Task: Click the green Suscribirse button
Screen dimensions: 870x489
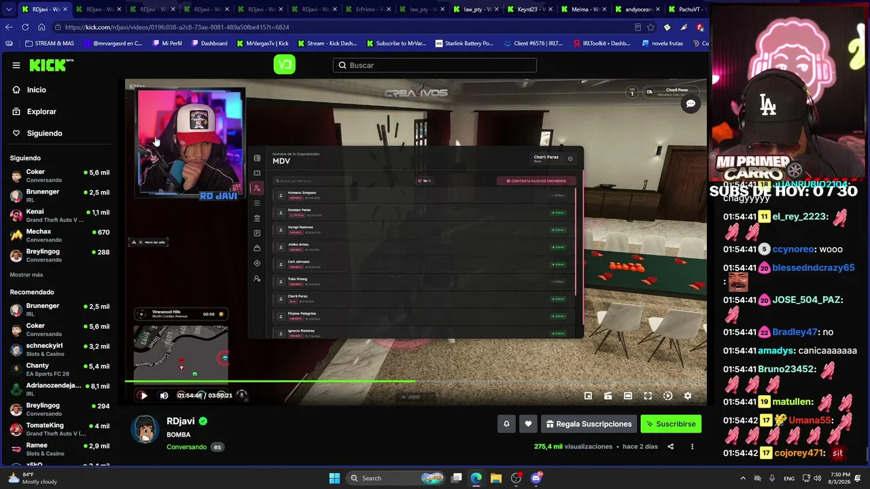Action: click(671, 424)
